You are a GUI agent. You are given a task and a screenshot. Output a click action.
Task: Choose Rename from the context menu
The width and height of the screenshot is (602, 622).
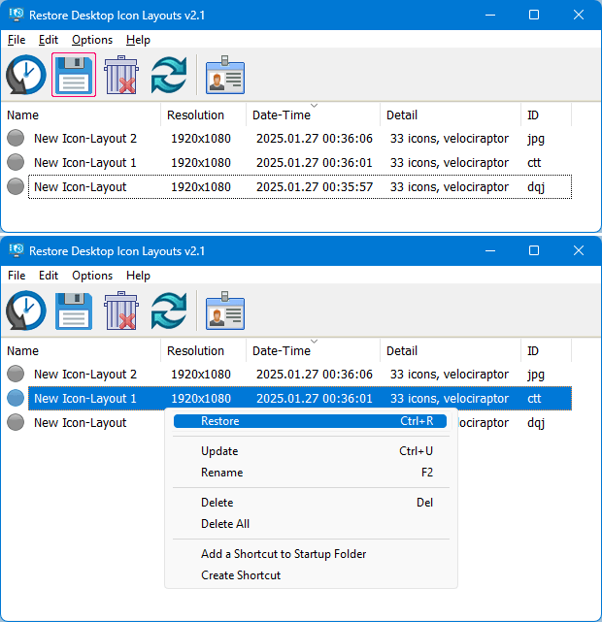221,473
